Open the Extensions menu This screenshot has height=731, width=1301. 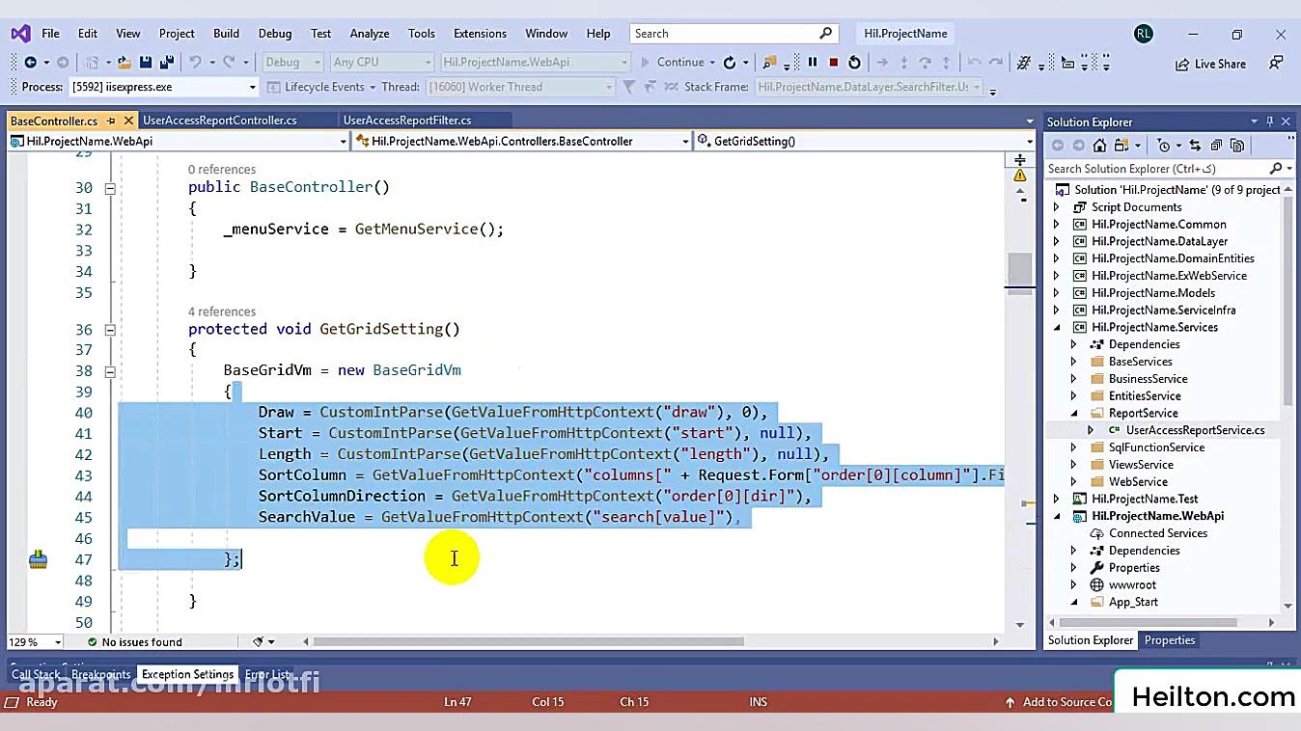480,34
